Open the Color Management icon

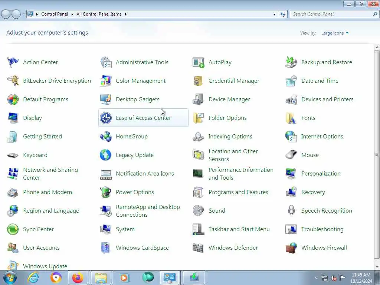pyautogui.click(x=106, y=81)
